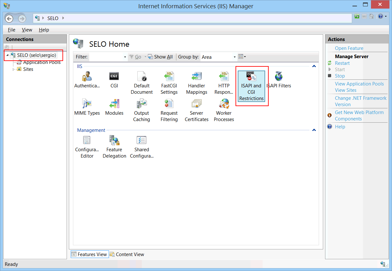Click the Go filter button
This screenshot has height=271, width=392.
coord(135,57)
